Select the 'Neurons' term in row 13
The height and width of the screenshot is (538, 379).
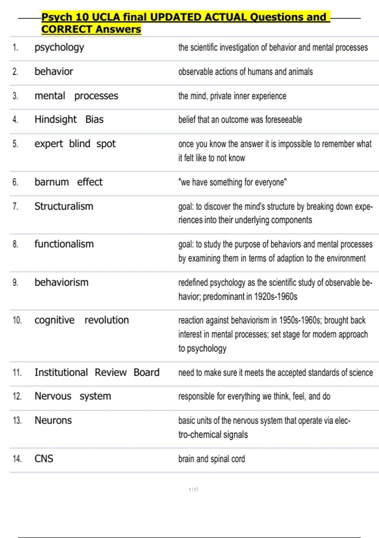pos(53,420)
